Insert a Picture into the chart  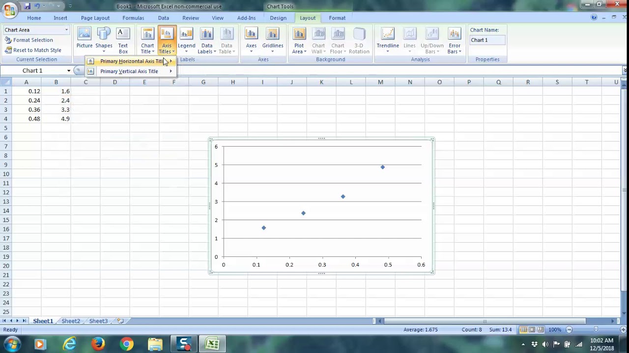click(x=85, y=41)
